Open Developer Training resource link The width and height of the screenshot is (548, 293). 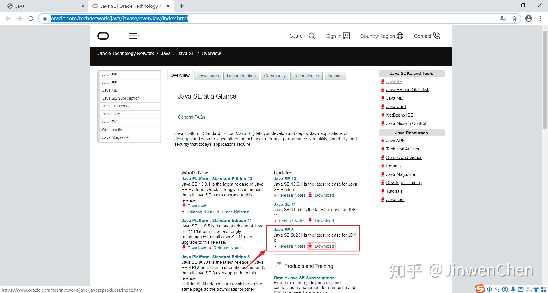click(404, 183)
